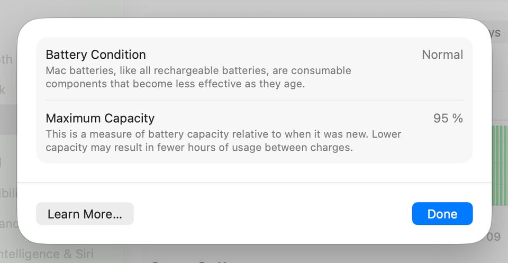The width and height of the screenshot is (508, 263).
Task: Click the divider between Condition and Capacity rows
Action: click(x=254, y=100)
